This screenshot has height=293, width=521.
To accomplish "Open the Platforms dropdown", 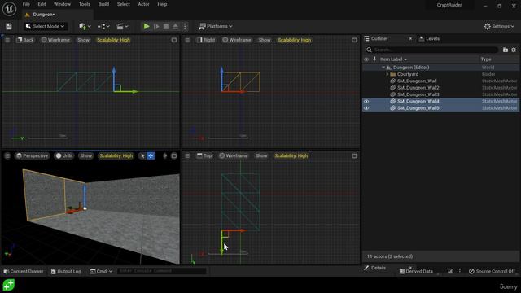I will [x=216, y=26].
